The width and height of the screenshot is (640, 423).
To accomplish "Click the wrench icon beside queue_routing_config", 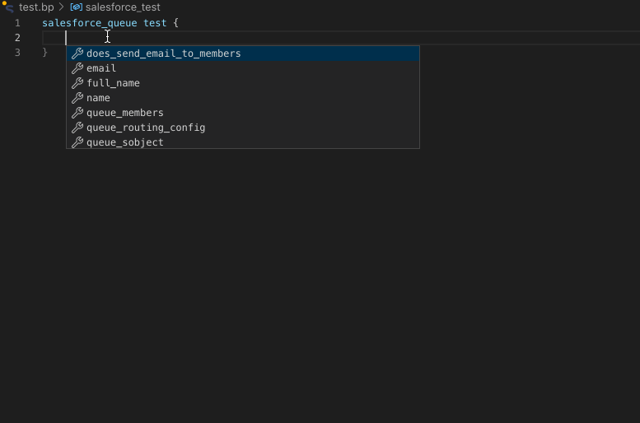I will [77, 128].
